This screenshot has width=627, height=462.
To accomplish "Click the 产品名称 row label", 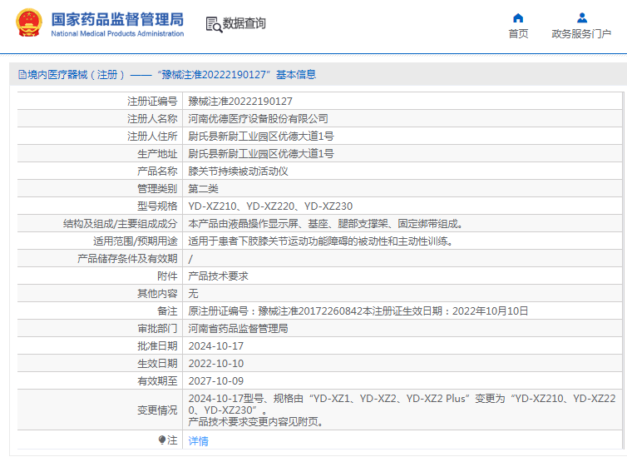I will coord(157,171).
